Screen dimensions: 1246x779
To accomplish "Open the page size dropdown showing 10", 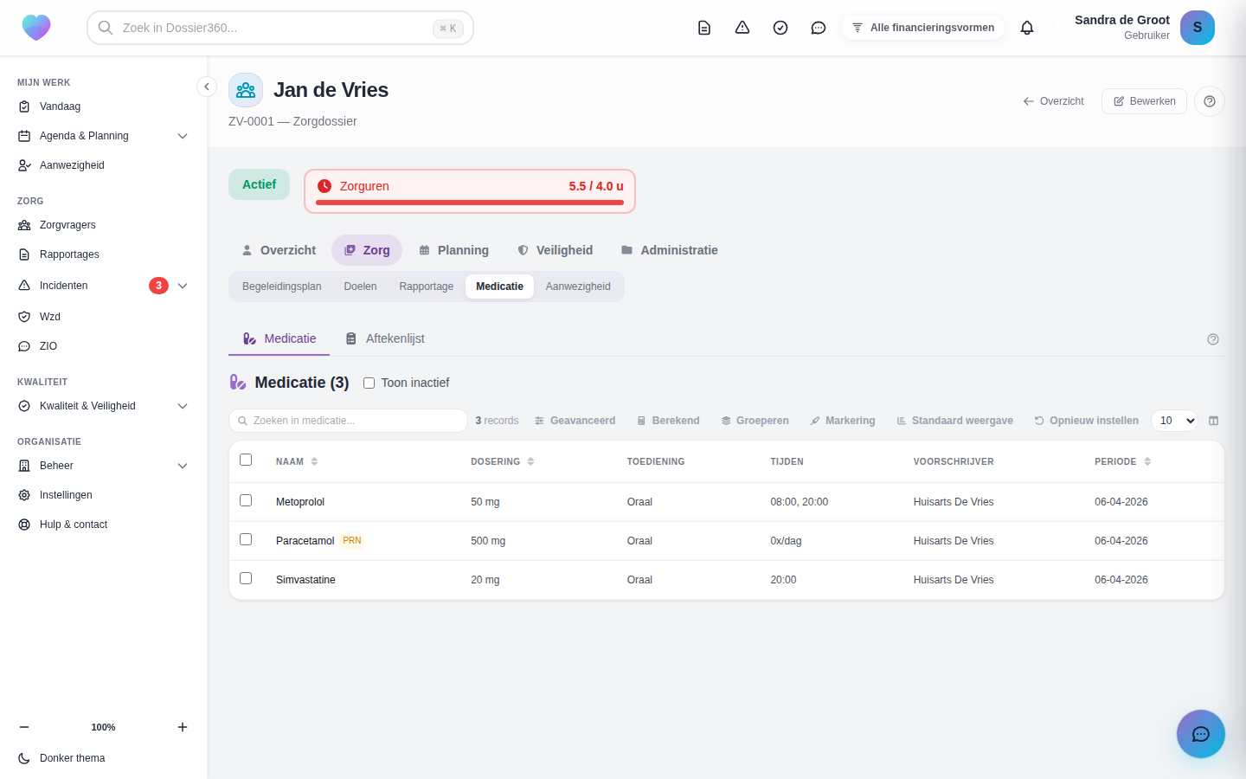I will [x=1174, y=421].
